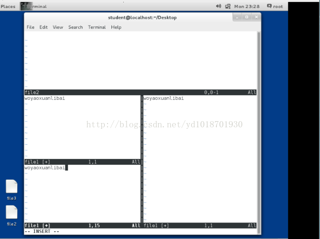Click the network connection icon

coord(228,7)
